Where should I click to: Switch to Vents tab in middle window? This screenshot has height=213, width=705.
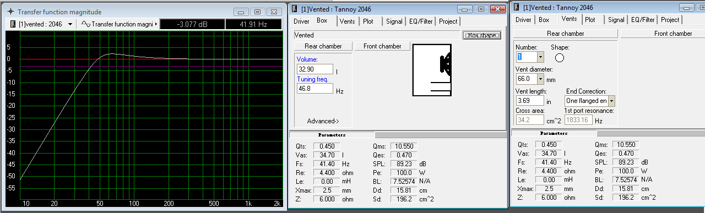tap(347, 21)
